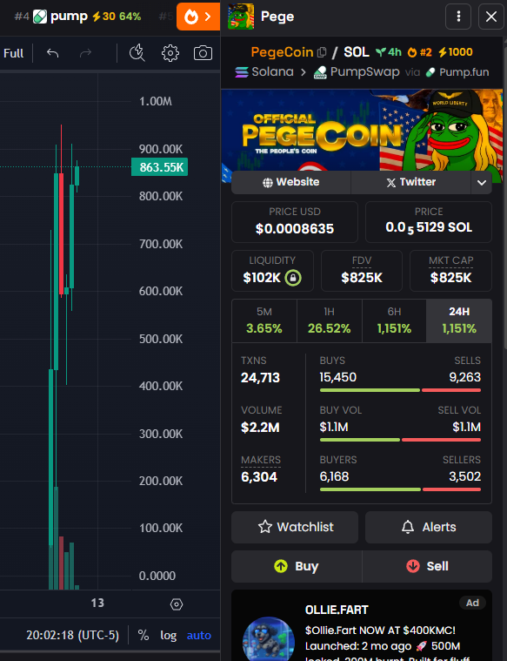507x661 pixels.
Task: Click the PRICE USD $0.0008635 box
Action: 294,222
